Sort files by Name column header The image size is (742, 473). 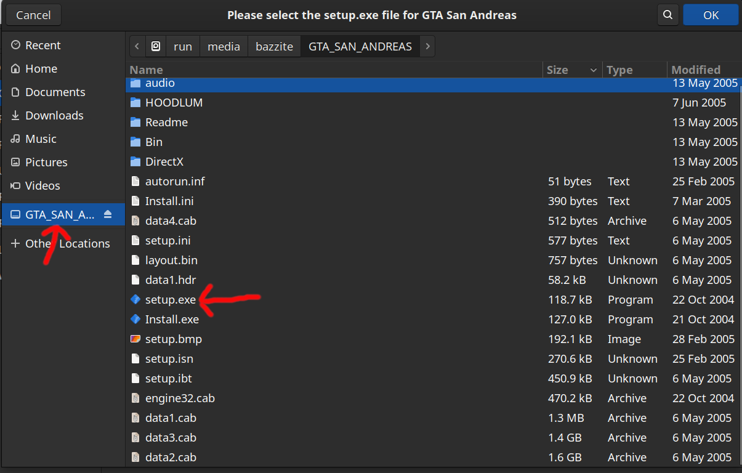[334, 70]
